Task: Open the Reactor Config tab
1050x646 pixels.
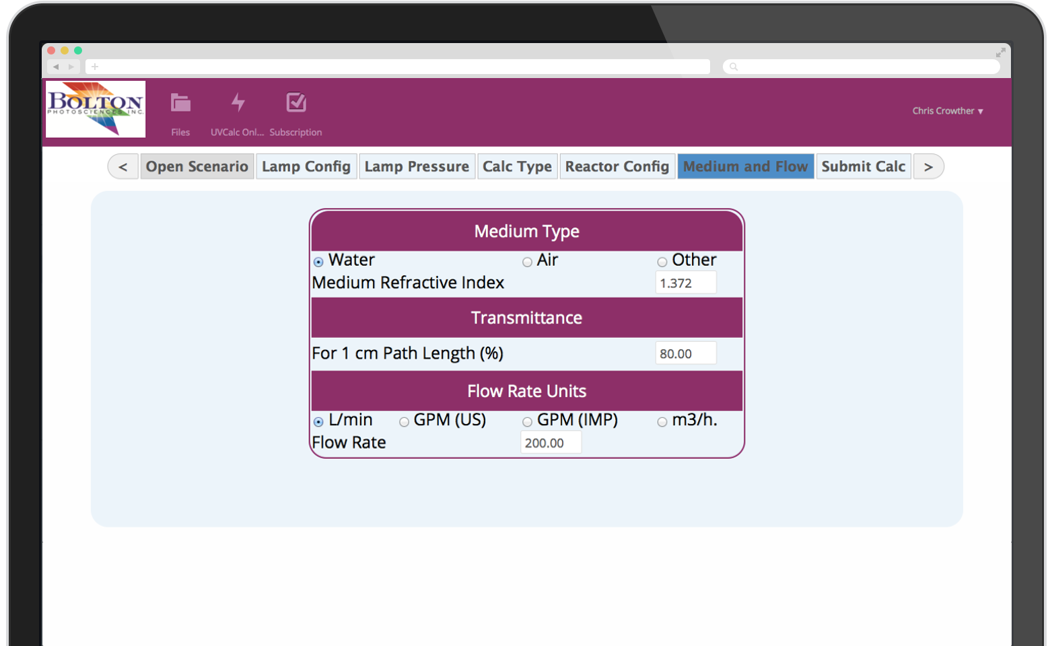Action: 617,167
